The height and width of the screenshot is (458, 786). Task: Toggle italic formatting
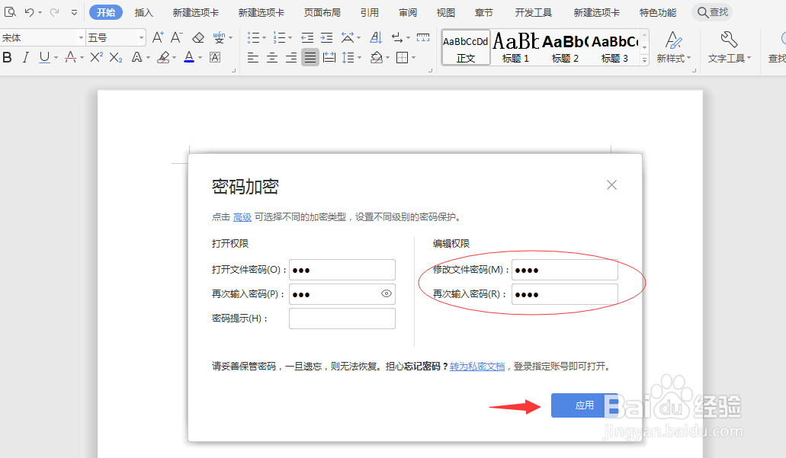point(26,58)
